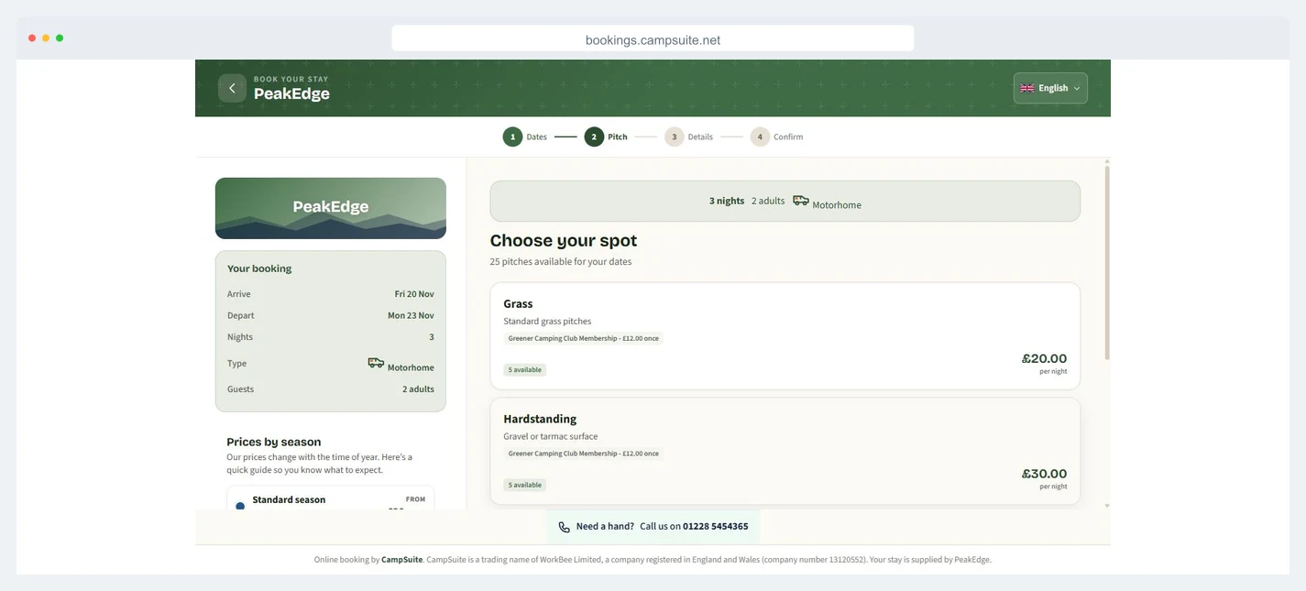Click the page vertical scrollbar thumb
Screen dimensions: 1306x591
(1107, 263)
